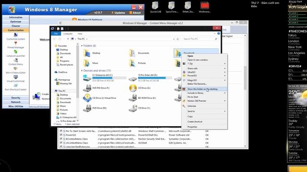
Task: Click the Search This PC field
Action: [x=201, y=39]
